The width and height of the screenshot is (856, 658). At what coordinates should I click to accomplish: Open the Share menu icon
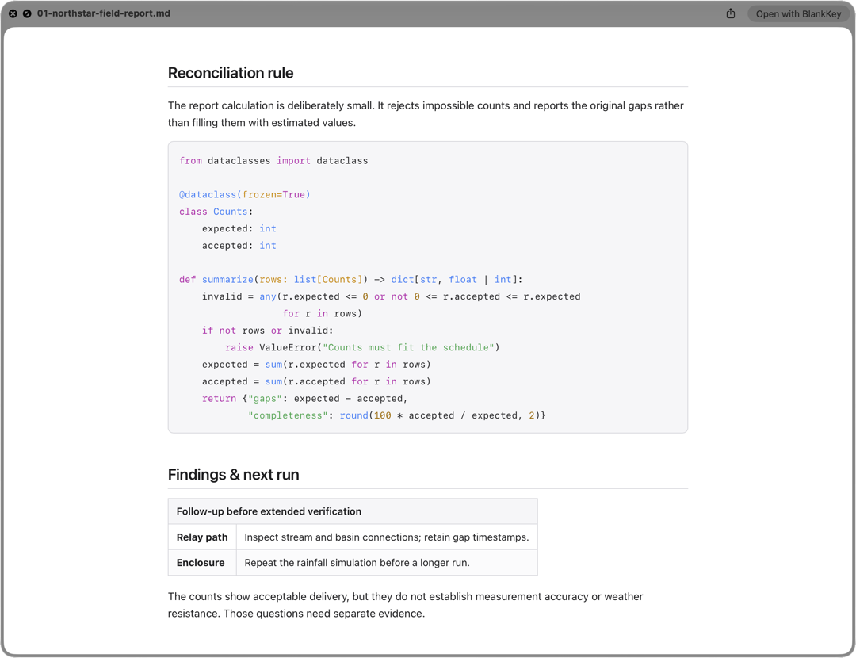[731, 13]
